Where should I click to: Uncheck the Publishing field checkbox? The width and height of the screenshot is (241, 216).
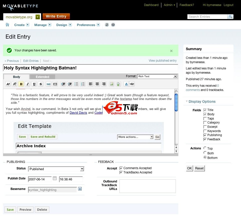pyautogui.click(x=205, y=135)
